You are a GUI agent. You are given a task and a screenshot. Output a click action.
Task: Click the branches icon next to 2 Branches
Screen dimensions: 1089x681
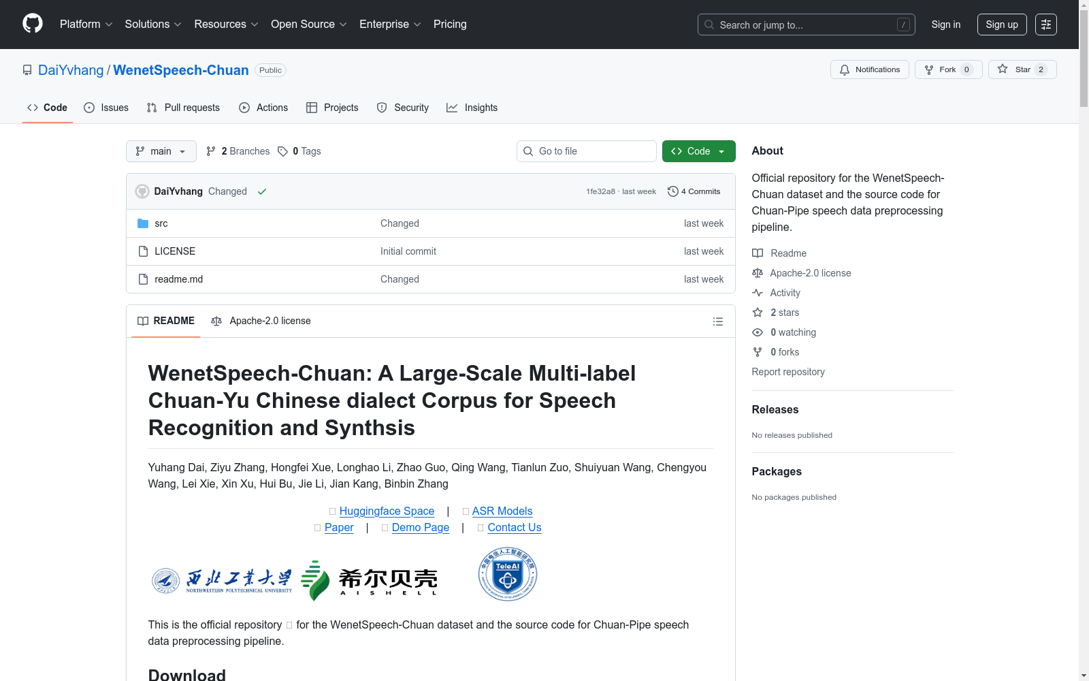pos(211,151)
